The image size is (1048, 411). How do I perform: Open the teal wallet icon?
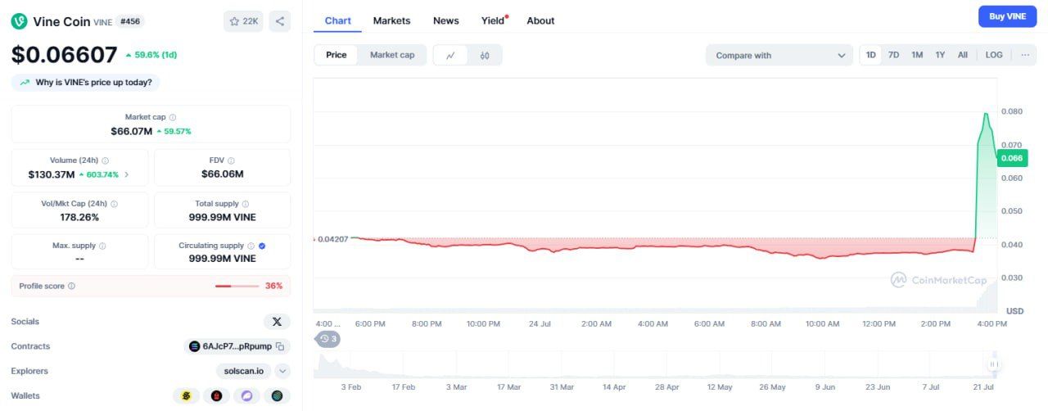click(277, 396)
